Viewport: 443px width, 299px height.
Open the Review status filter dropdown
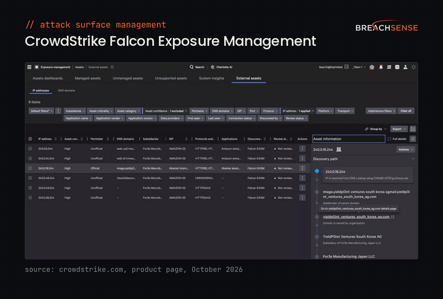click(296, 118)
